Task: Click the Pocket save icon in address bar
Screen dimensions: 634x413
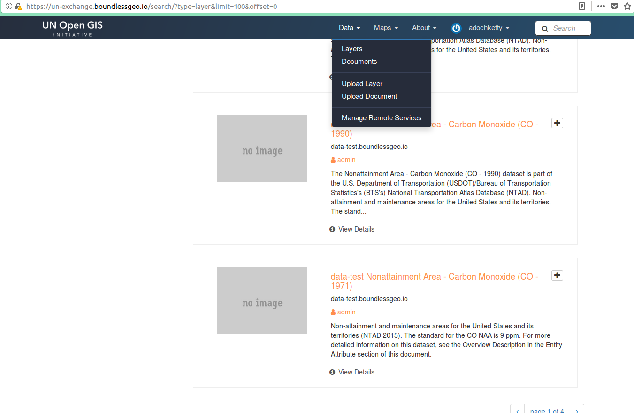Action: point(614,7)
